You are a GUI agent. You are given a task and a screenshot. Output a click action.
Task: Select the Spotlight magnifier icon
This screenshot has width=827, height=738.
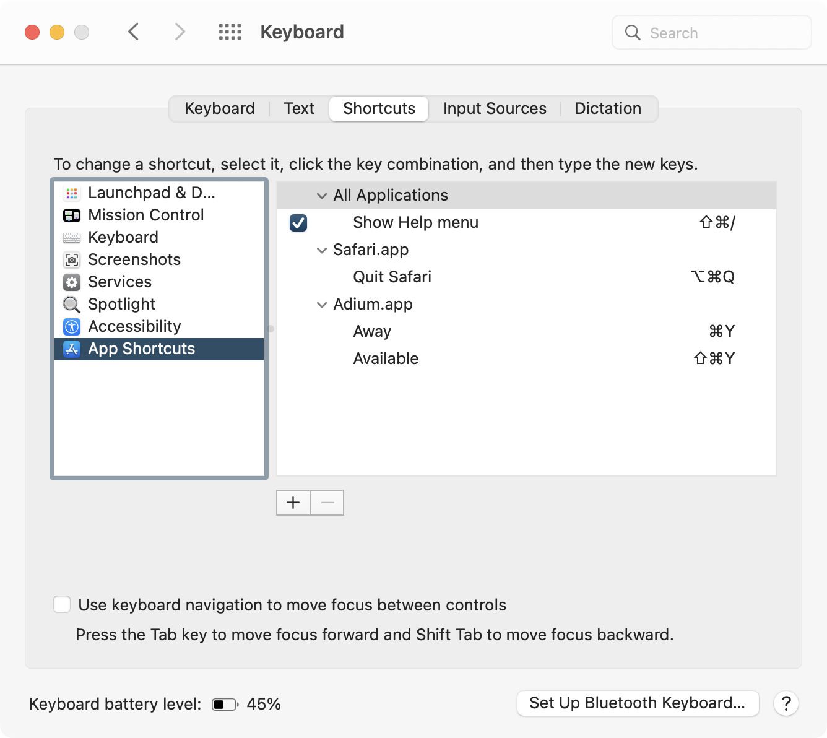[x=72, y=305]
